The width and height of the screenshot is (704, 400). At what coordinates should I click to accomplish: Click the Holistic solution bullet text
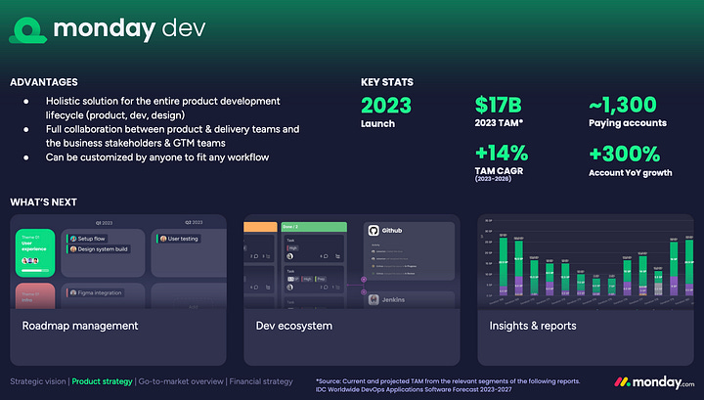click(x=162, y=108)
